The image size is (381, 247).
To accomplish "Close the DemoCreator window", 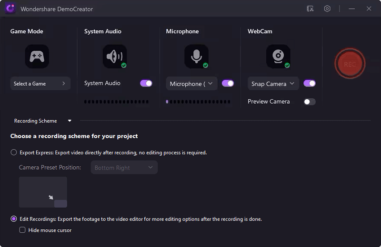I will point(369,9).
